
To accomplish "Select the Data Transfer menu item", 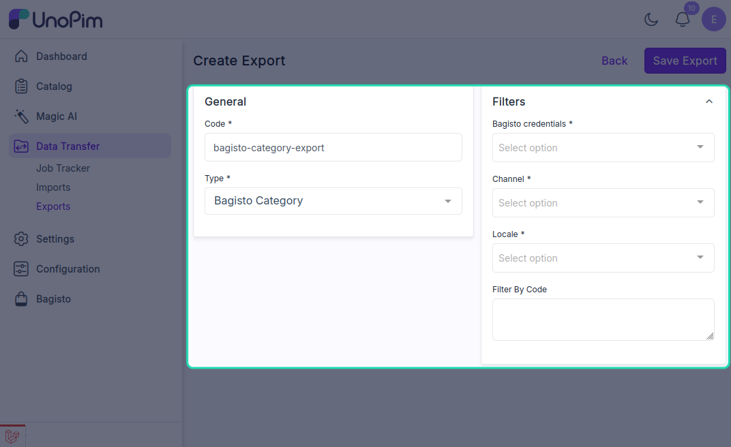I will click(90, 147).
